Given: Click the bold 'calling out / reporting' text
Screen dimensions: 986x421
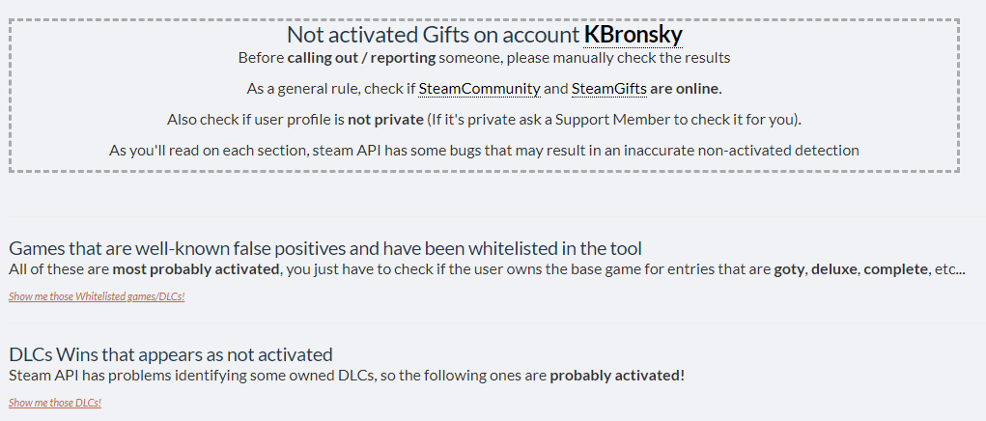Looking at the screenshot, I should [x=361, y=59].
